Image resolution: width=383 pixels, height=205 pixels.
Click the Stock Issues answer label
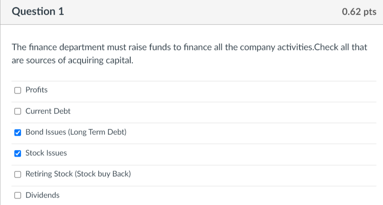[46, 153]
